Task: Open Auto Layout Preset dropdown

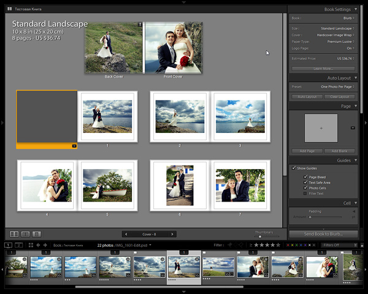Action: [x=337, y=87]
